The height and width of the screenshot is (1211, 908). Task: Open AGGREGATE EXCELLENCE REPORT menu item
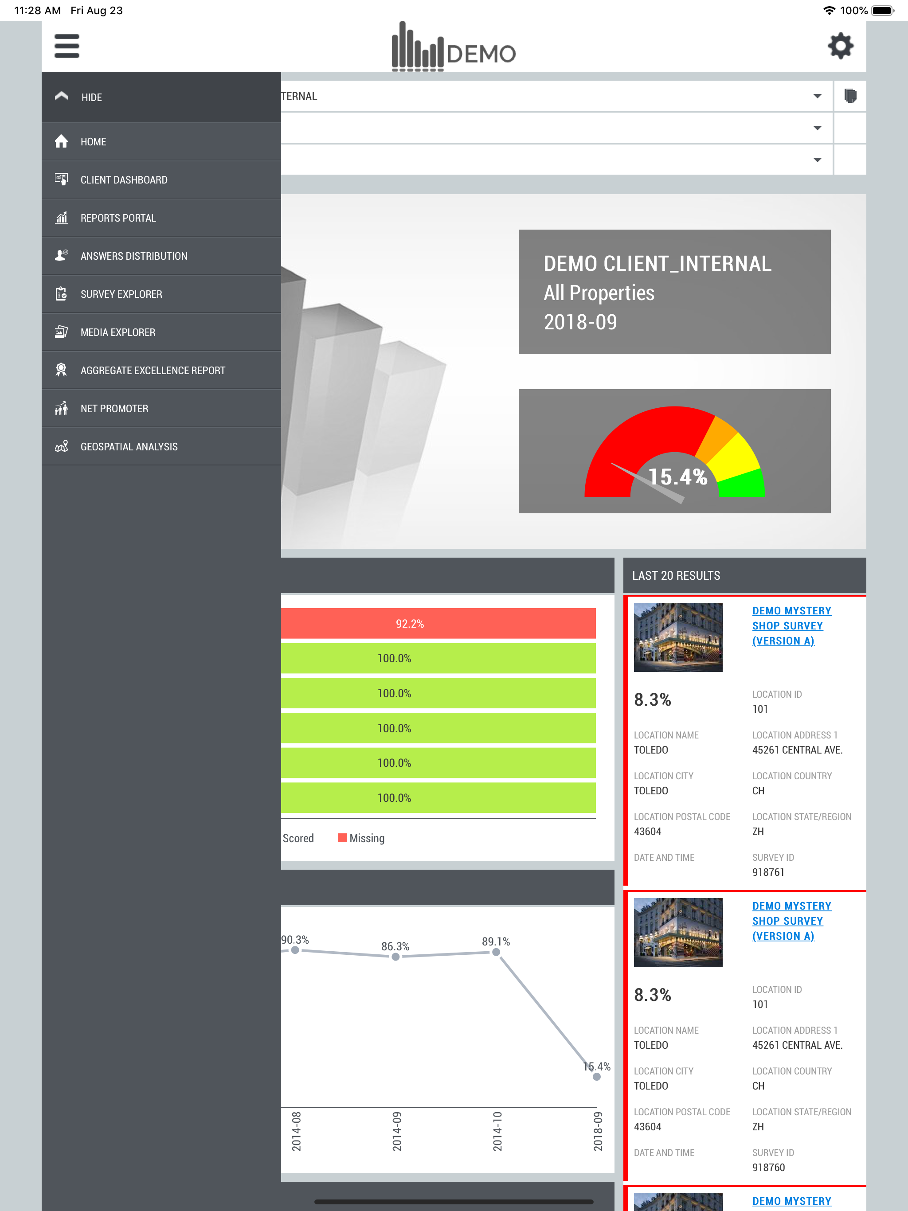161,370
